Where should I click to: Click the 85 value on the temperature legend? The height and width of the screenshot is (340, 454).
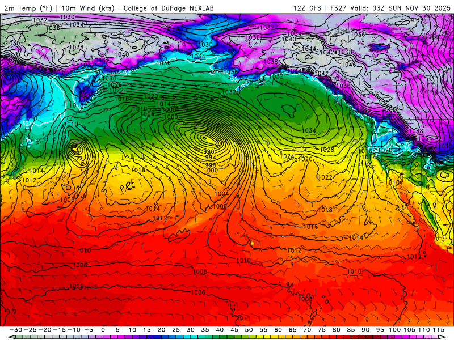[x=351, y=330]
